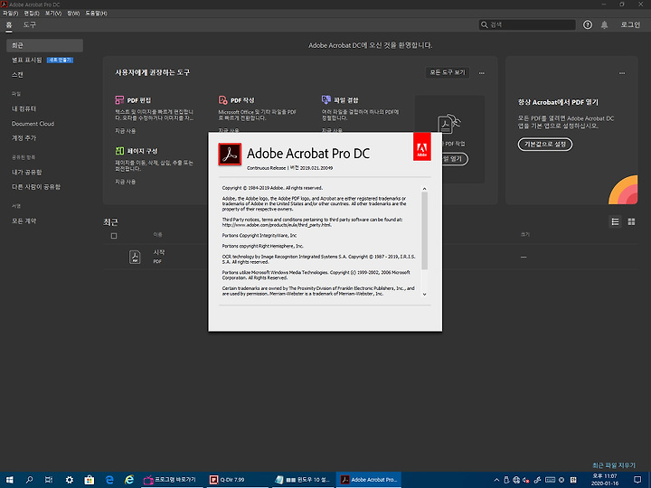Open the 보기(V) menu
Viewport: 651px width, 488px height.
pos(53,14)
